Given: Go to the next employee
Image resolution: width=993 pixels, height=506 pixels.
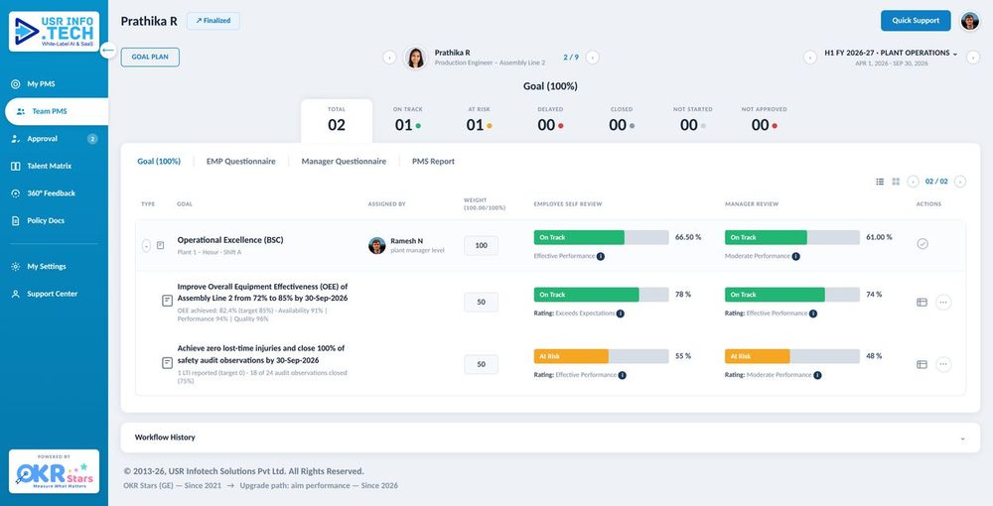Looking at the screenshot, I should (592, 58).
